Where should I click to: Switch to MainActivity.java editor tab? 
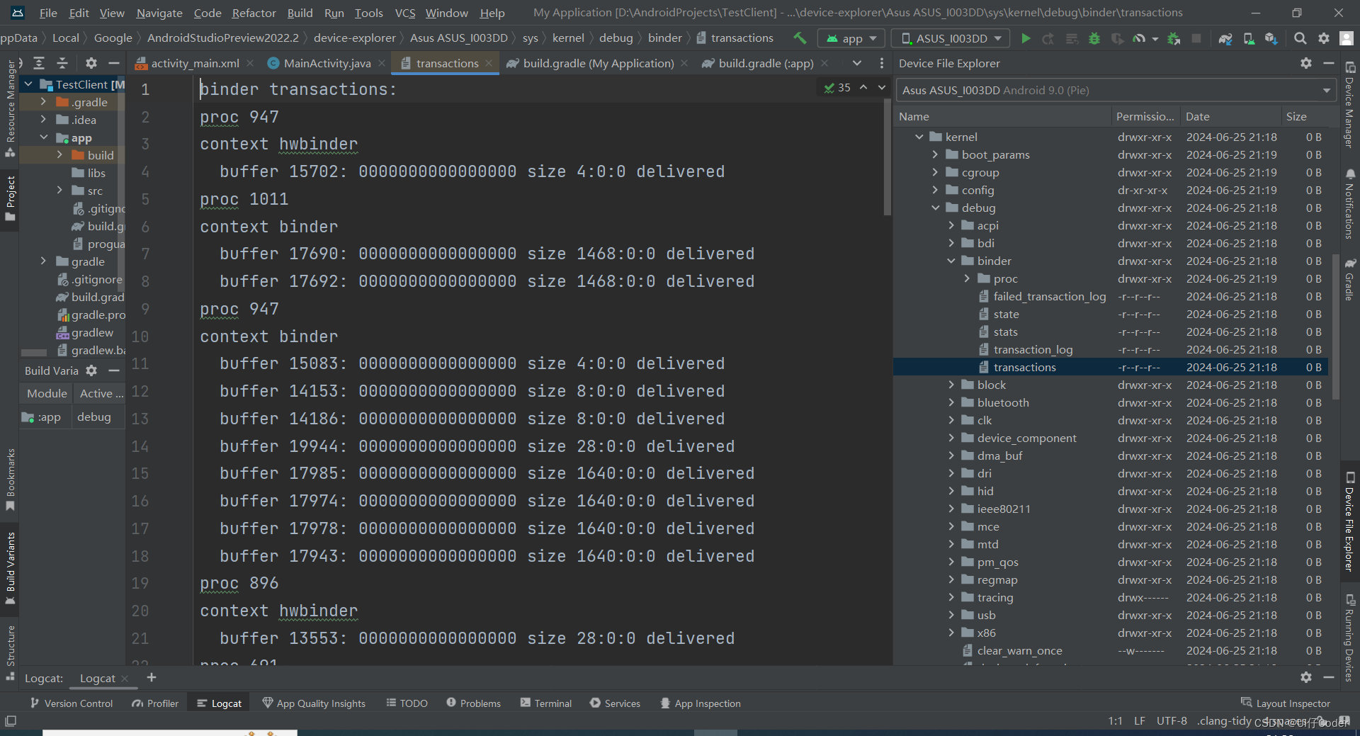(327, 63)
